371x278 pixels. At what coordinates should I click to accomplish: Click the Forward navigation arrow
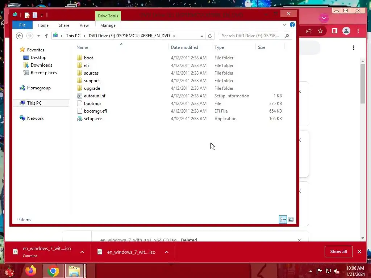[30, 36]
